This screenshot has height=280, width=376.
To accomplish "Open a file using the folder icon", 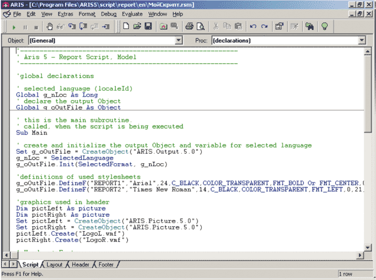I will pos(137,27).
